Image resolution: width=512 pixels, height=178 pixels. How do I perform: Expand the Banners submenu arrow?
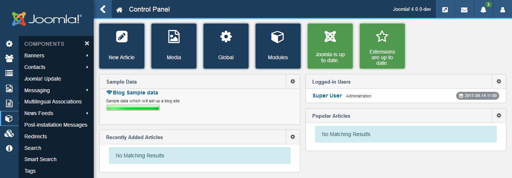(x=87, y=55)
